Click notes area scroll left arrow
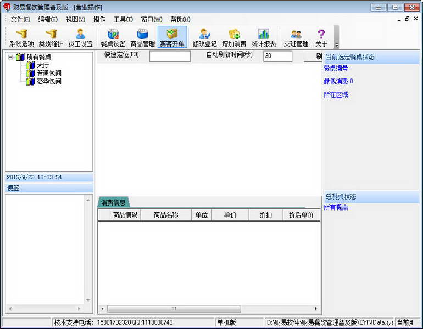This screenshot has height=329, width=423. click(10, 309)
